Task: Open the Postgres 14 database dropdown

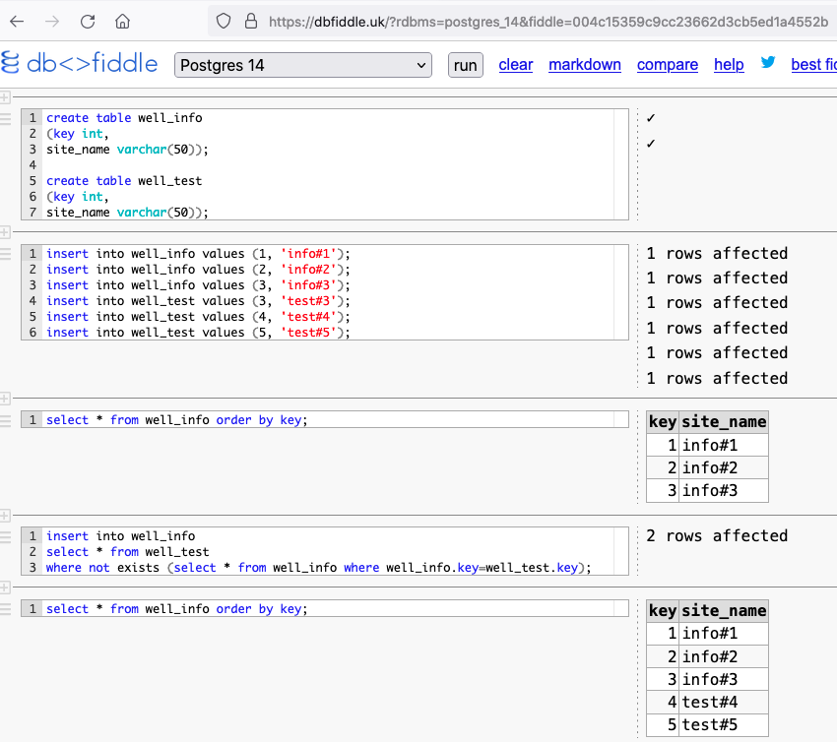Action: point(302,65)
